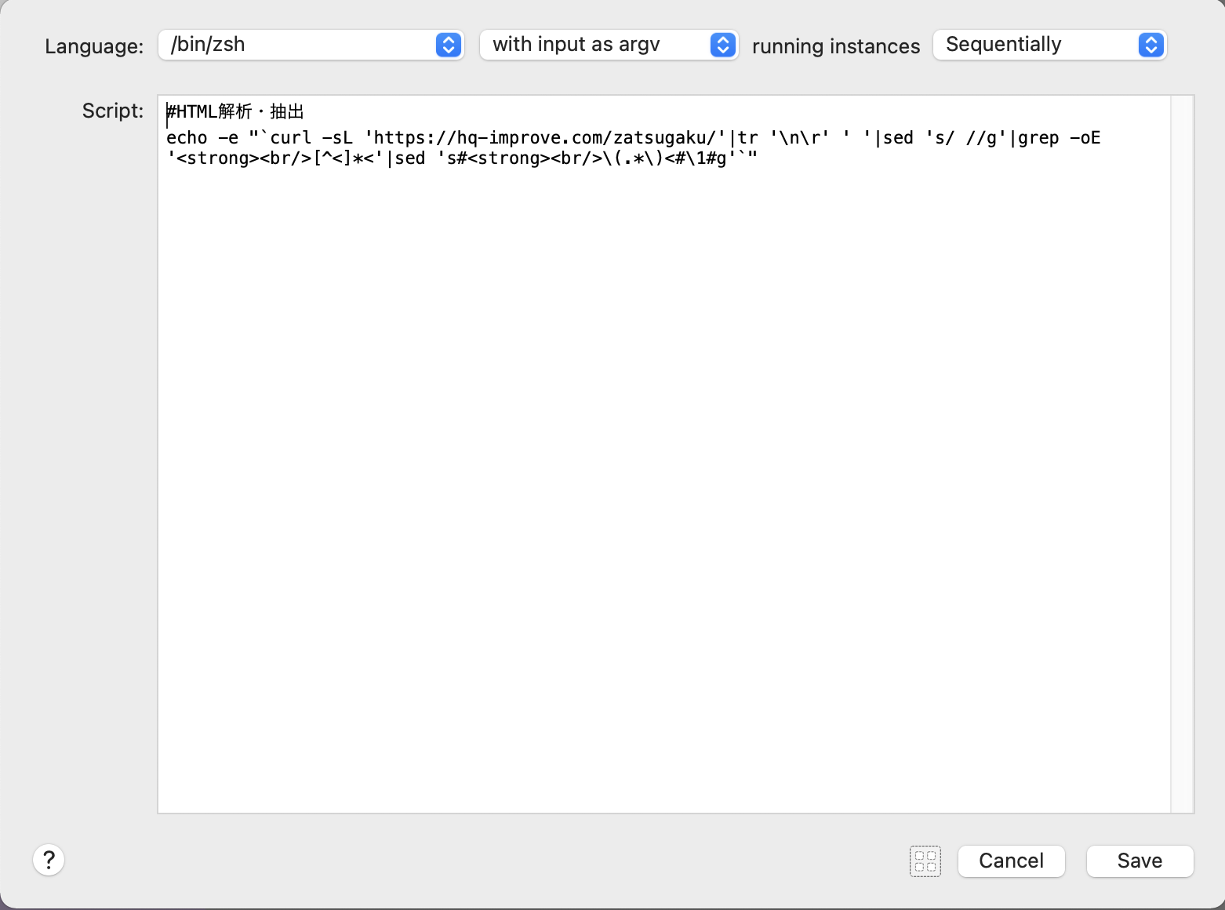Click the Cancel button
This screenshot has height=910, width=1225.
1011,861
